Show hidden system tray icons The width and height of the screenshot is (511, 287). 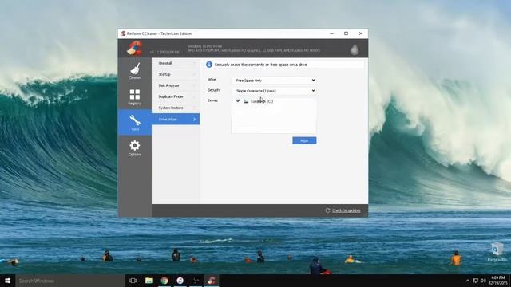[468, 281]
